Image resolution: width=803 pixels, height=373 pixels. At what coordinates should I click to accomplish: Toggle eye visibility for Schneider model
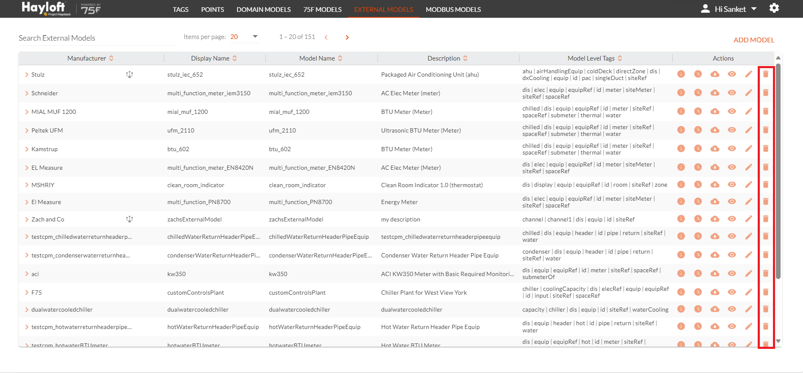pos(732,93)
